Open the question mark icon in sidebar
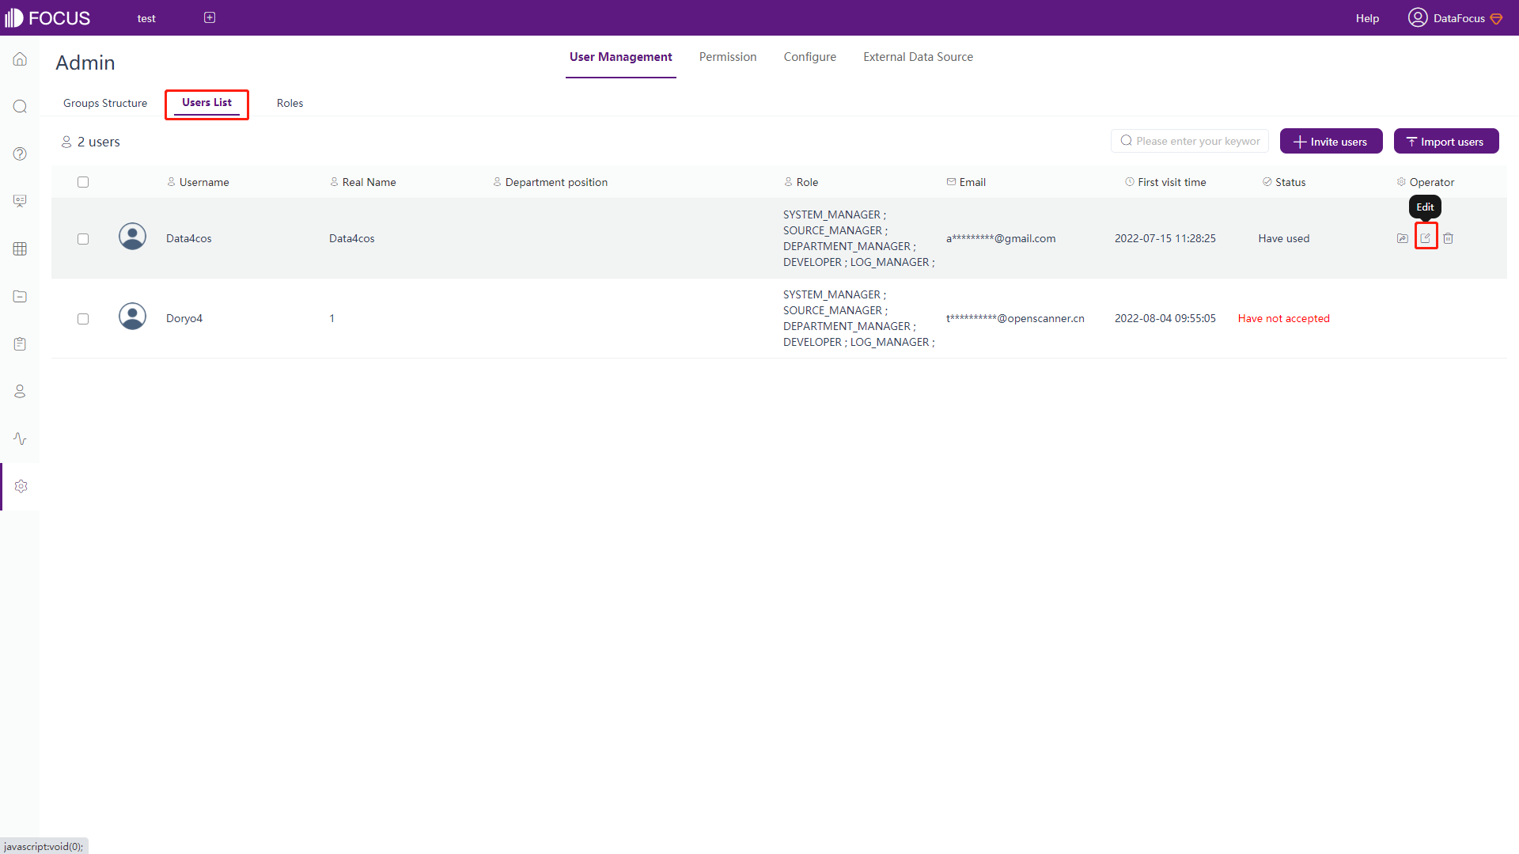The height and width of the screenshot is (854, 1519). [x=20, y=154]
